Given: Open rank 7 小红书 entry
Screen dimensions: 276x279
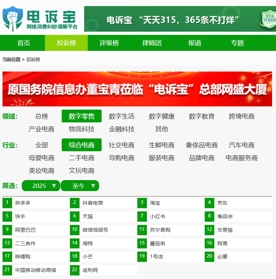Looking at the screenshot, I should click(x=171, y=216).
